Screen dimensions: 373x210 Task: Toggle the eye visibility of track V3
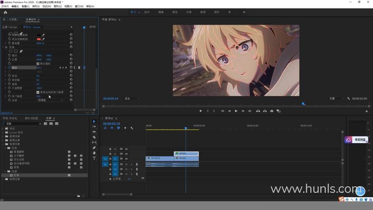(126, 149)
